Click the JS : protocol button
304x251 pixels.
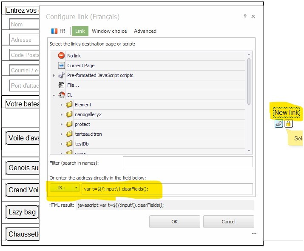click(x=61, y=188)
